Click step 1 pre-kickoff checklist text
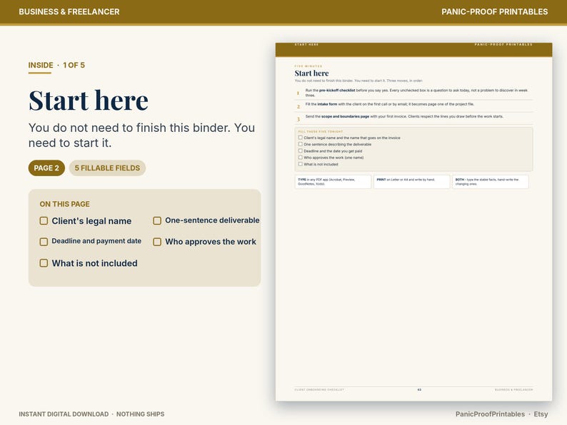Screen dimensions: 567x425 [416, 93]
